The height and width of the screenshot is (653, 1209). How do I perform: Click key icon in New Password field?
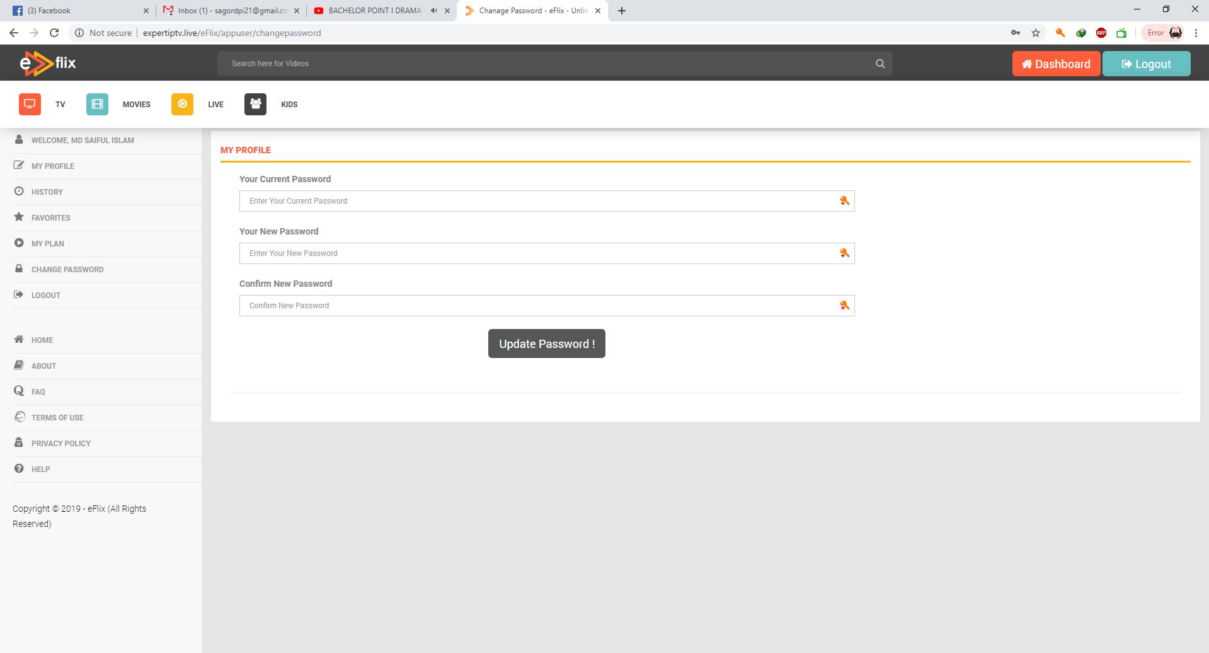point(844,253)
